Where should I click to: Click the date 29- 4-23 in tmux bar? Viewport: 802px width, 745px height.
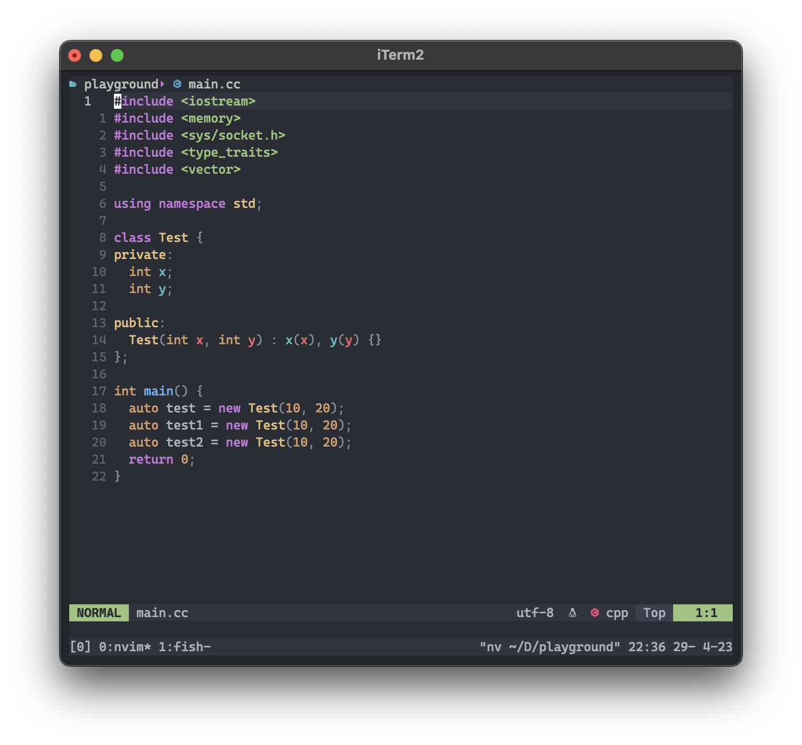click(703, 647)
